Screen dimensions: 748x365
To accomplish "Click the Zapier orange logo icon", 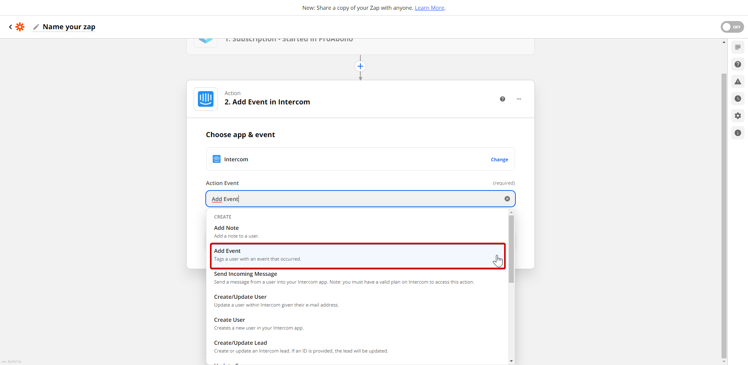I will click(20, 27).
